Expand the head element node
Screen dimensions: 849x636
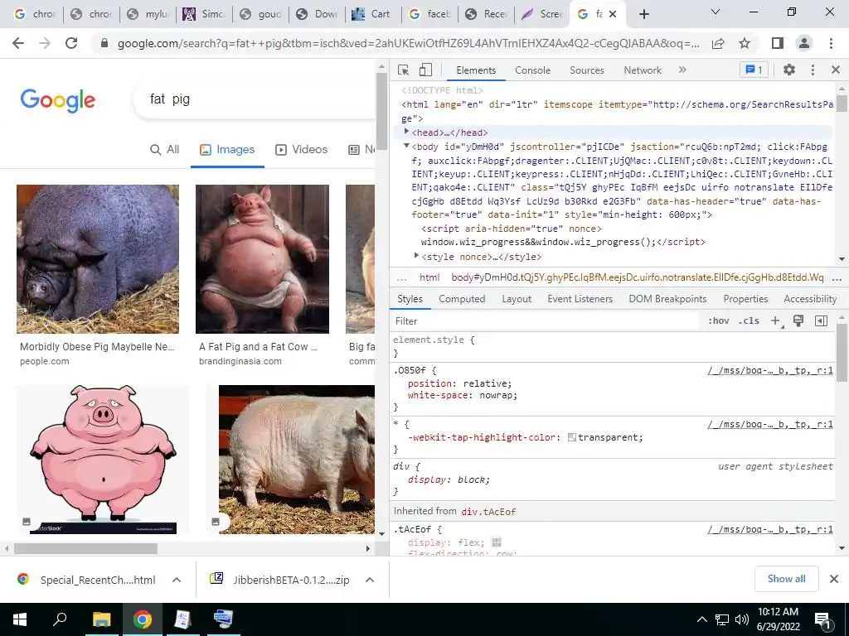tap(406, 132)
